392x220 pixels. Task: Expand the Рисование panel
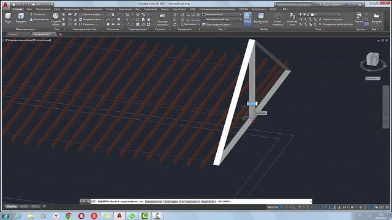(x=115, y=29)
